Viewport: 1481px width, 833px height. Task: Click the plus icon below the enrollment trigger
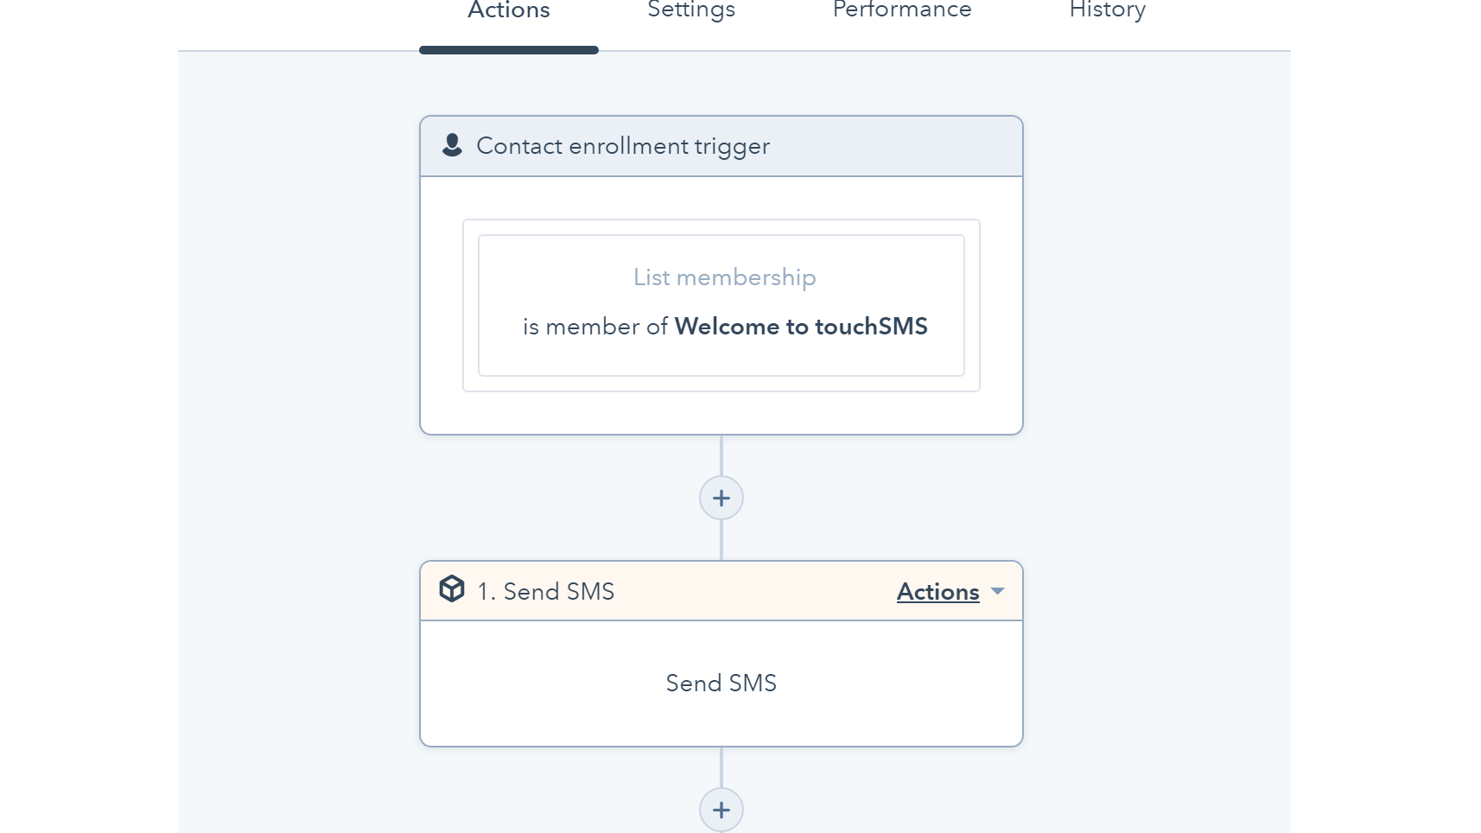(x=721, y=498)
